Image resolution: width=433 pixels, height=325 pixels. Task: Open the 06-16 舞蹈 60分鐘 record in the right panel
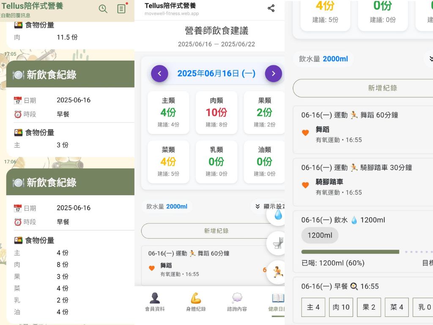(x=363, y=129)
